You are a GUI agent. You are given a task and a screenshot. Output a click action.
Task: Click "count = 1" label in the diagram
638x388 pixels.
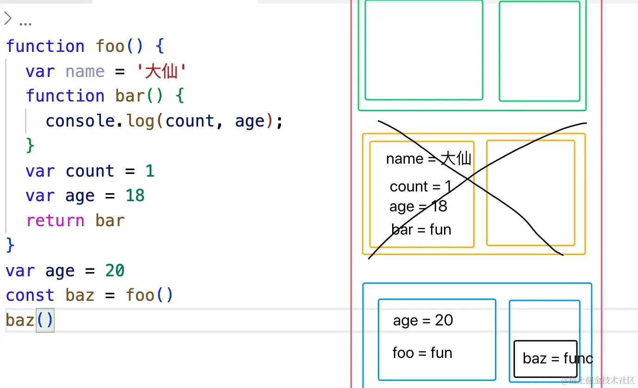(x=421, y=186)
